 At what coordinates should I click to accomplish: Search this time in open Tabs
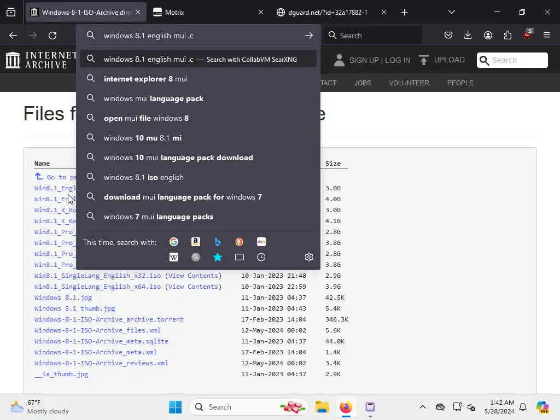pos(240,257)
